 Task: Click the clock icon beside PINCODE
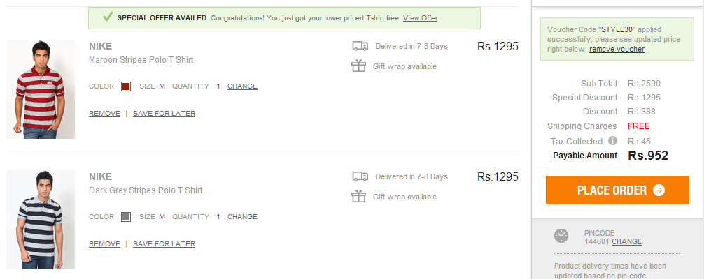pos(561,236)
